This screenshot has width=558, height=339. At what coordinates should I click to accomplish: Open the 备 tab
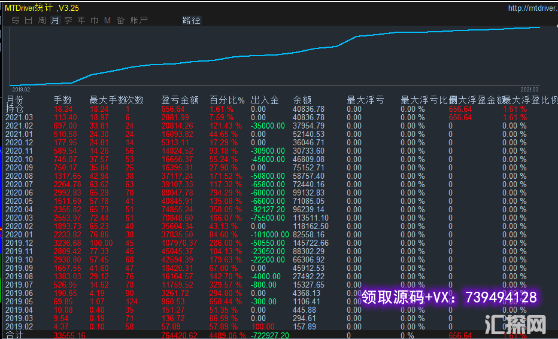(x=120, y=20)
